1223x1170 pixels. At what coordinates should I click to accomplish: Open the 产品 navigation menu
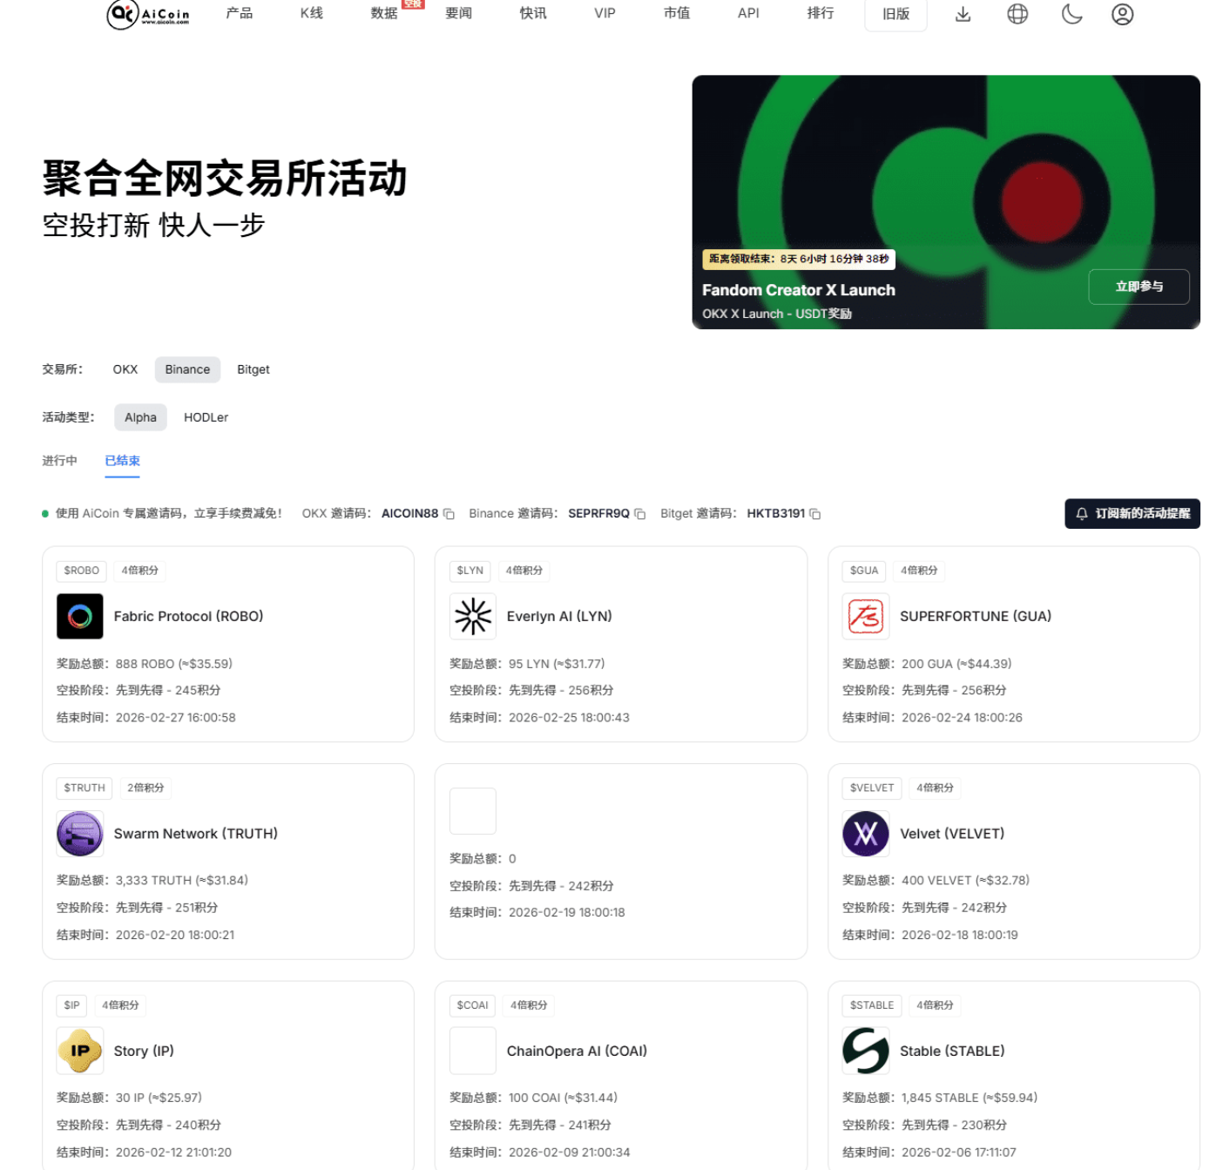point(239,13)
